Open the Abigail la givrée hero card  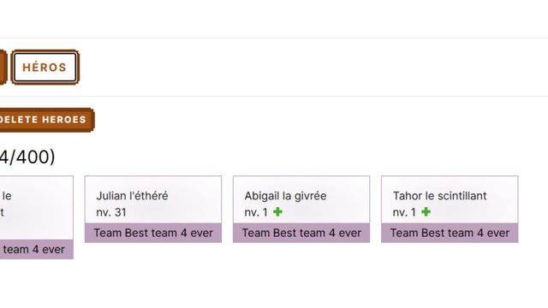point(301,209)
